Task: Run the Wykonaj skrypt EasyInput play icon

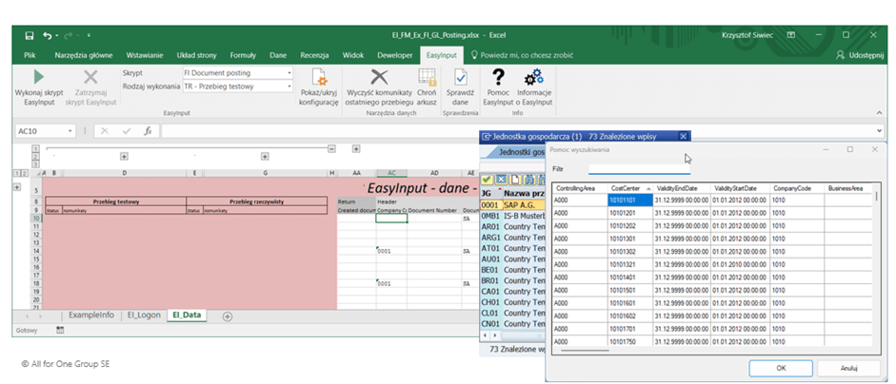Action: pyautogui.click(x=39, y=77)
